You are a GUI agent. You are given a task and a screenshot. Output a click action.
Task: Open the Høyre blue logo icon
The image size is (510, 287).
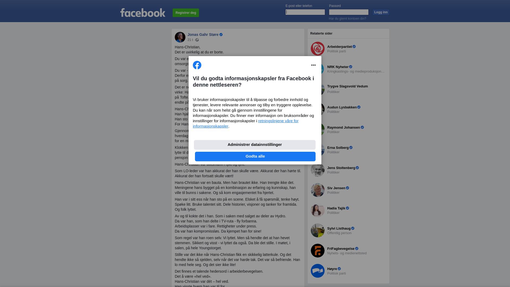coord(318,271)
